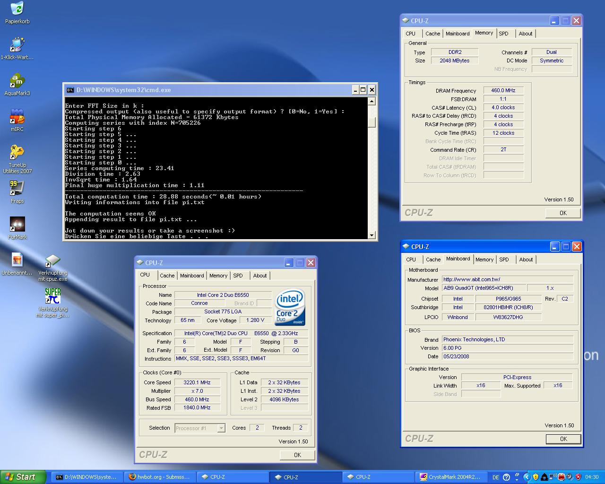605x484 pixels.
Task: Open language bar options dropdown arrow
Action: pos(517,480)
